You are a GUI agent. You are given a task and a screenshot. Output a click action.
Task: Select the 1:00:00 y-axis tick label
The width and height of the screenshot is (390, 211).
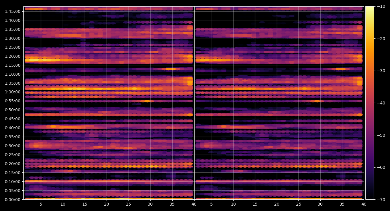point(13,92)
